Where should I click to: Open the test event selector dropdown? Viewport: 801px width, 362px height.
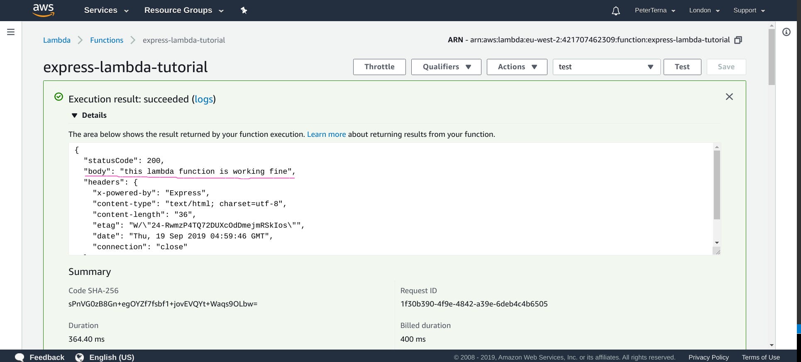click(x=606, y=67)
